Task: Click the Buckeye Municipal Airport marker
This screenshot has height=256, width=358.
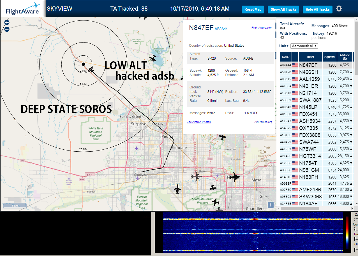Action: point(69,178)
